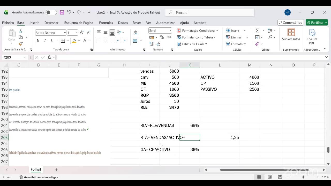Click Crie um PDF Adobe icon
Viewport: 331px width, 186px height.
(x=312, y=37)
